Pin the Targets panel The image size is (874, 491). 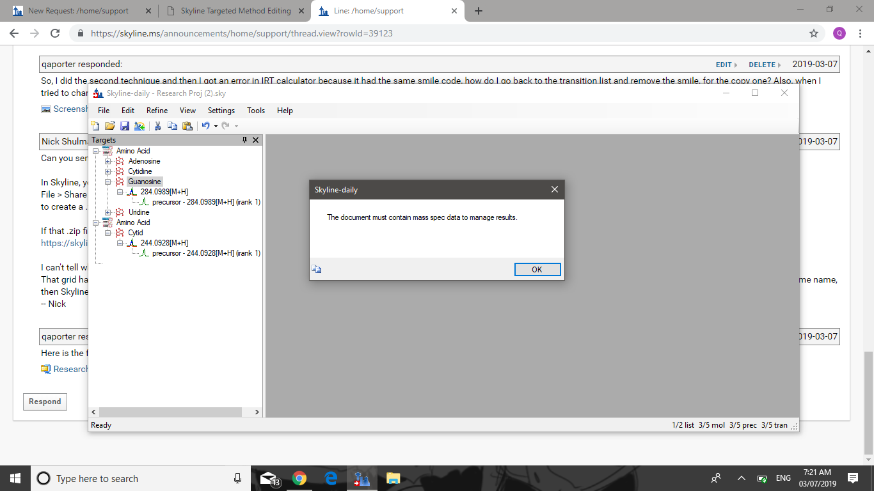[244, 140]
